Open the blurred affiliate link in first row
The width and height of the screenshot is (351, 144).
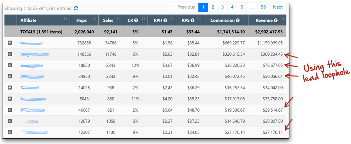click(31, 43)
